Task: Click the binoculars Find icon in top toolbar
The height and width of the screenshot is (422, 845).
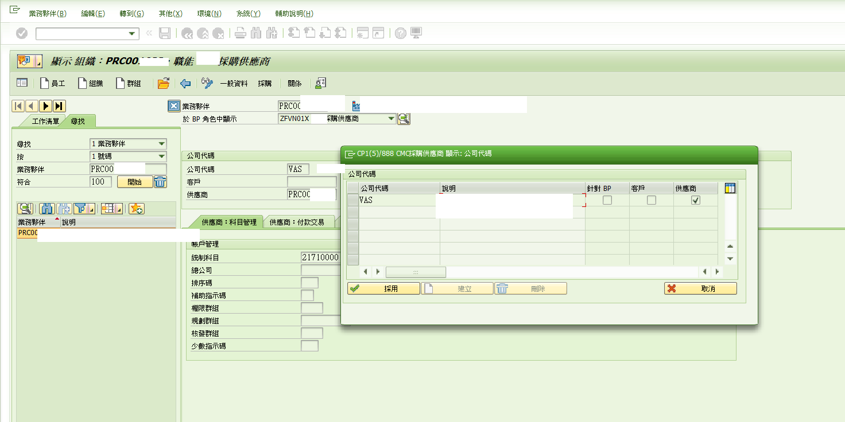Action: coord(256,33)
